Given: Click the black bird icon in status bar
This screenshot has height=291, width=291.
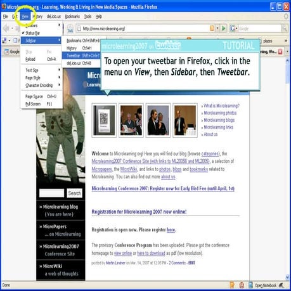Looking at the screenshot, I should coord(281,285).
